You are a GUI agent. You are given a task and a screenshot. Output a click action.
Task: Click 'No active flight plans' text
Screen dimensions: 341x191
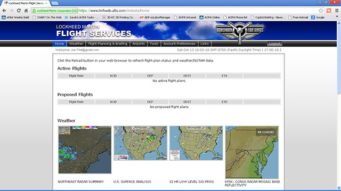pos(169,81)
